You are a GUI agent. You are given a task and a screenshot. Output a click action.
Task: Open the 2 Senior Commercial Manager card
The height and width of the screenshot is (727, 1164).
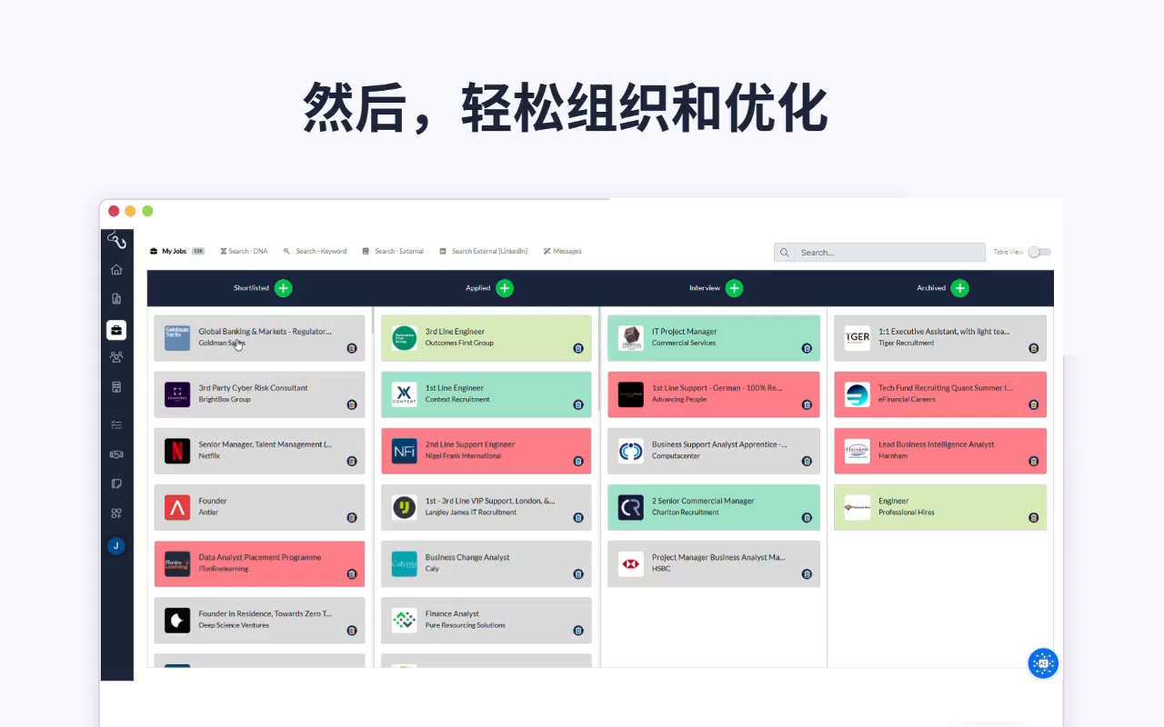click(x=713, y=507)
